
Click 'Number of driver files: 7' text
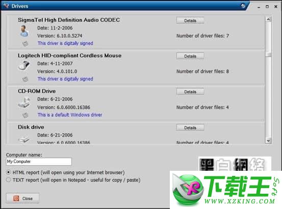(202, 36)
